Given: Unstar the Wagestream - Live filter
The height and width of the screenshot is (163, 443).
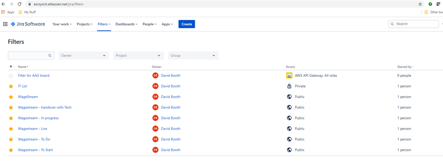Looking at the screenshot, I should (11, 128).
